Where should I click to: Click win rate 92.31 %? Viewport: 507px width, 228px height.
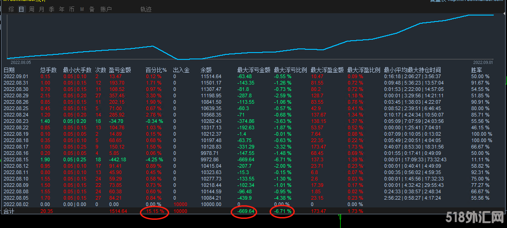point(480,172)
